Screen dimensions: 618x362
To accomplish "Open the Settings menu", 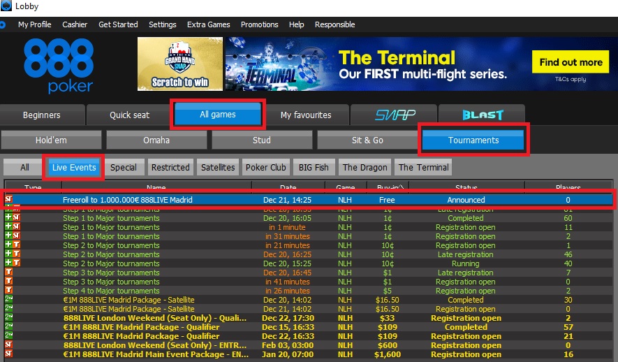I will (x=163, y=24).
